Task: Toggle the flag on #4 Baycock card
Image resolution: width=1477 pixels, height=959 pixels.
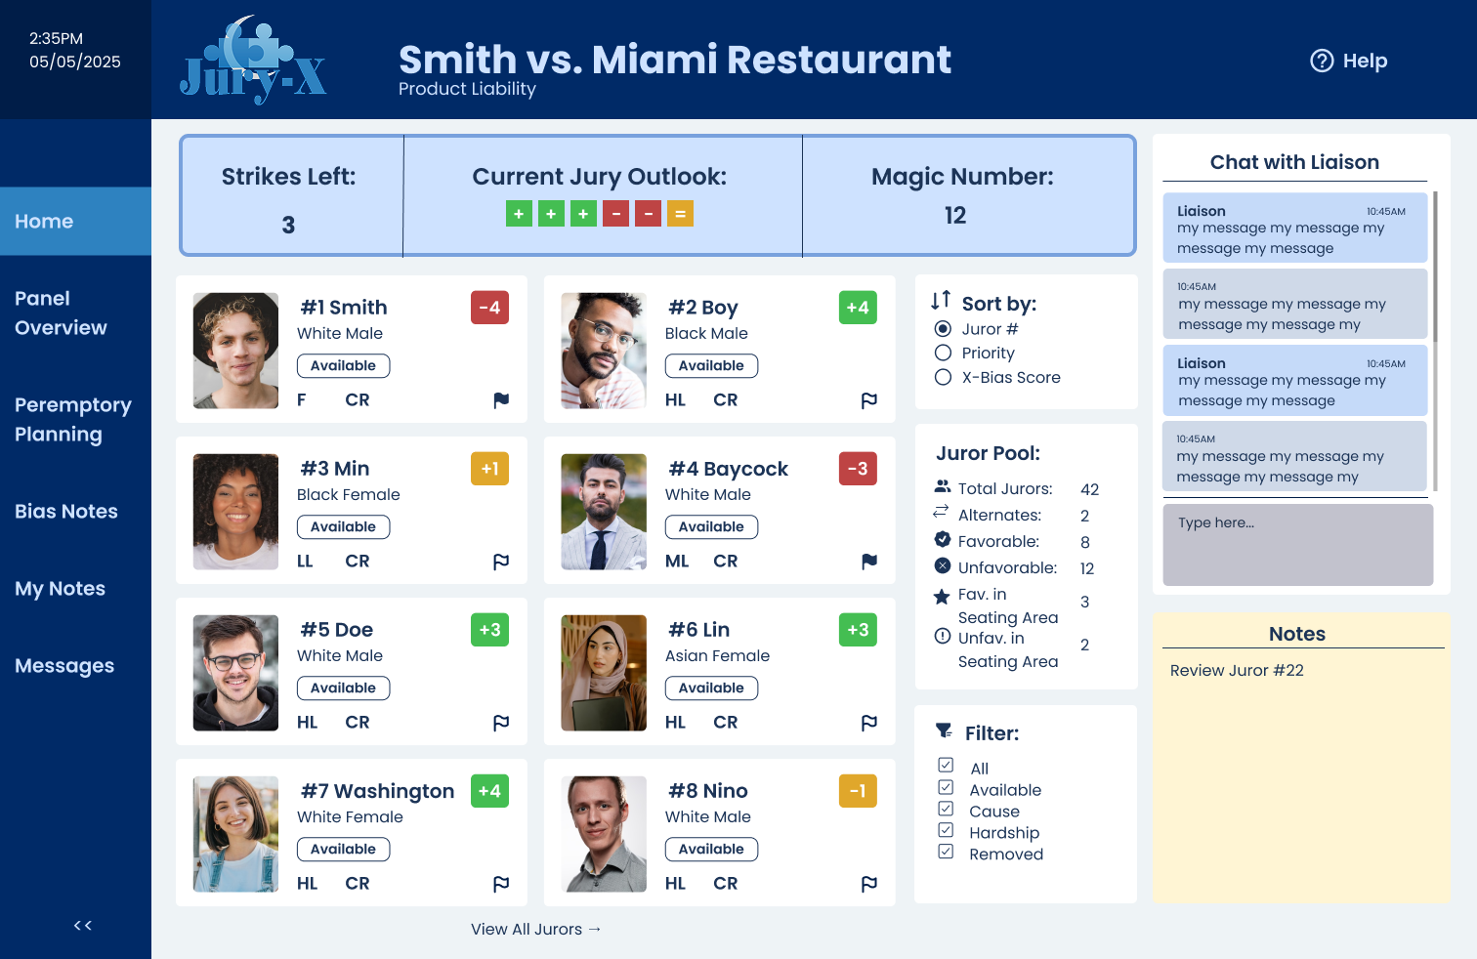Action: tap(869, 561)
